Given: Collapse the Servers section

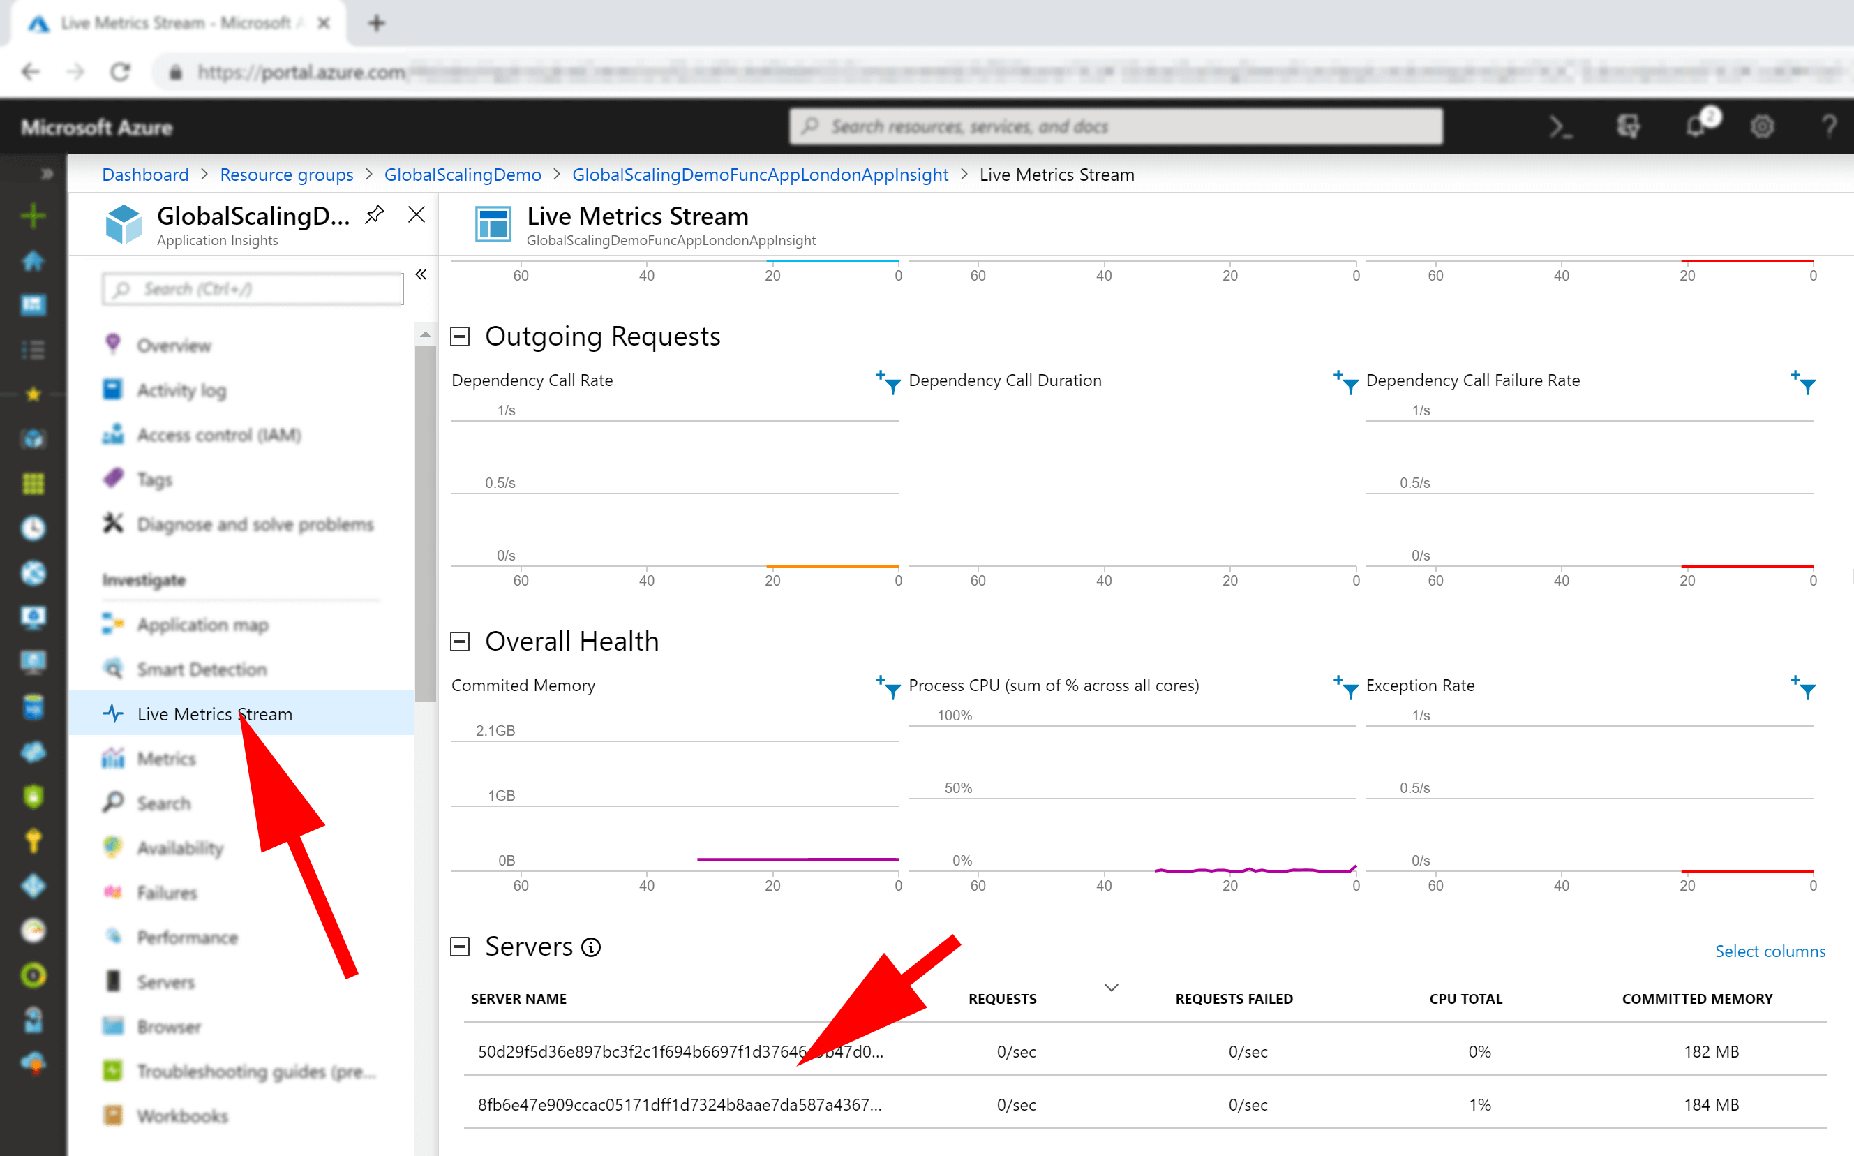Looking at the screenshot, I should click(459, 947).
